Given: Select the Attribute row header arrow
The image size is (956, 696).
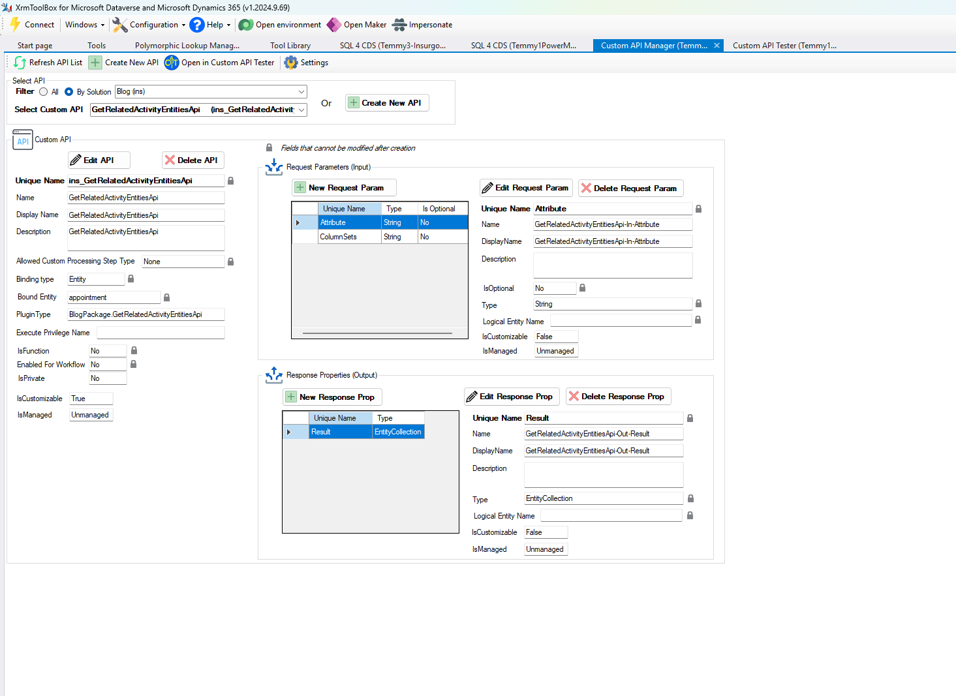Looking at the screenshot, I should pos(298,222).
